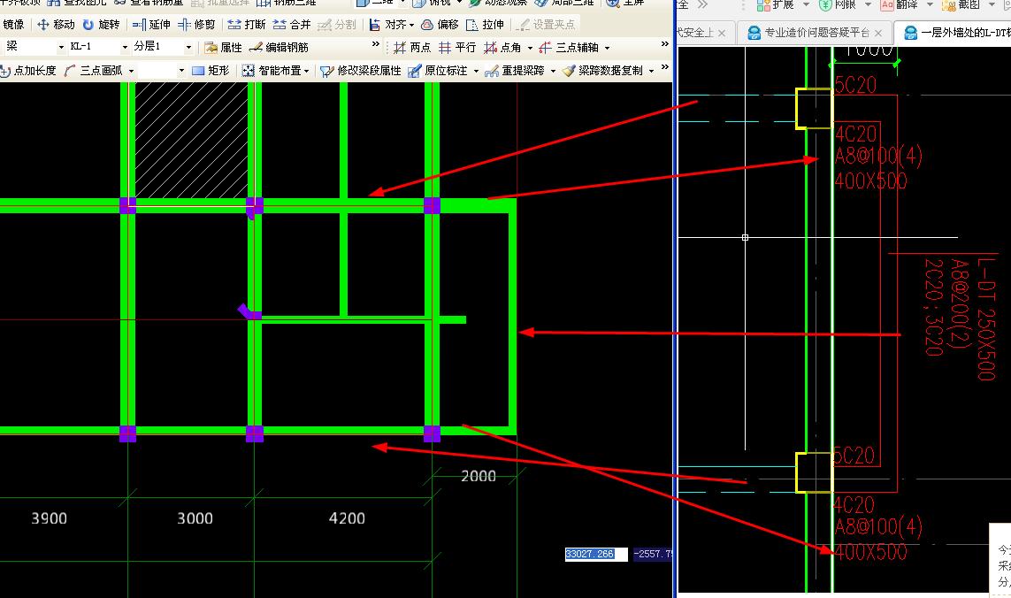Click the browser Online Banking (网银) icon

pyautogui.click(x=824, y=5)
